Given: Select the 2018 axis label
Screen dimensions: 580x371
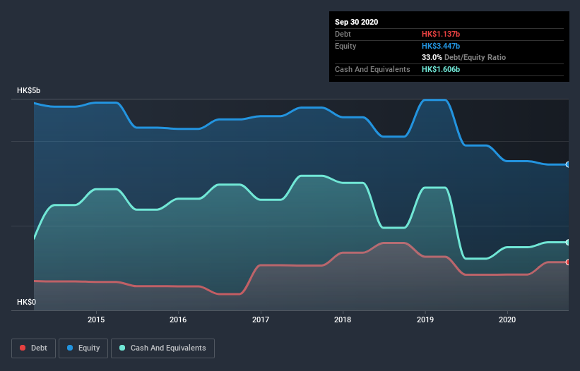Looking at the screenshot, I should coord(343,320).
